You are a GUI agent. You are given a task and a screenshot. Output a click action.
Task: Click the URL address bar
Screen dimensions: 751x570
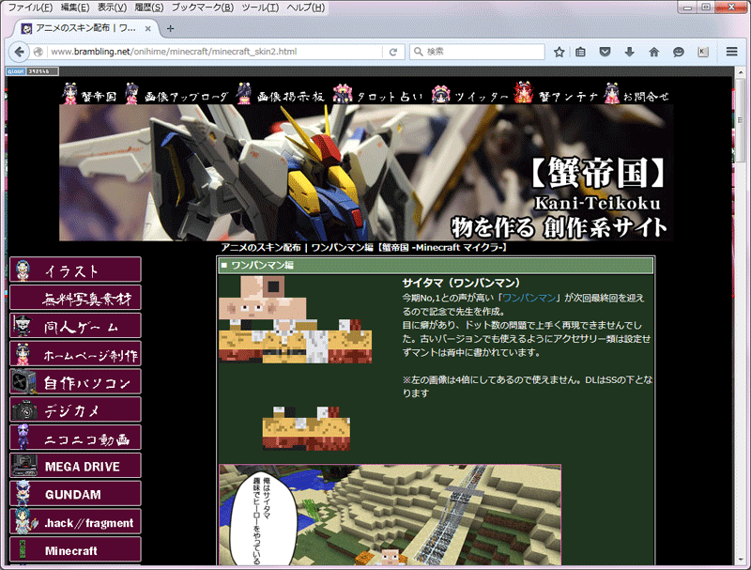coord(216,52)
